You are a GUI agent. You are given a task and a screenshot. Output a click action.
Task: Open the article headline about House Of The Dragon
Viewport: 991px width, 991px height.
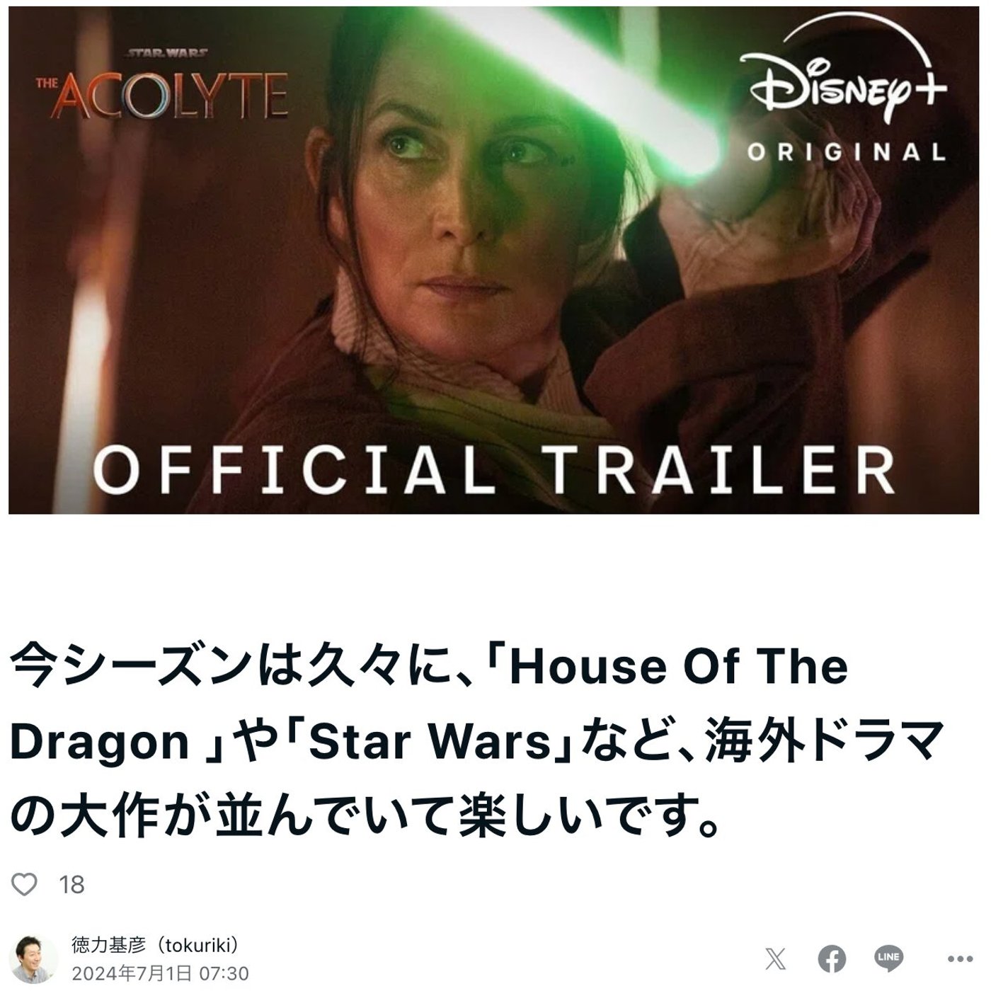[x=479, y=740]
